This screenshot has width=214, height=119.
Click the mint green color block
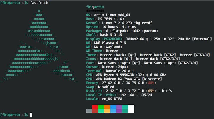point(101,111)
